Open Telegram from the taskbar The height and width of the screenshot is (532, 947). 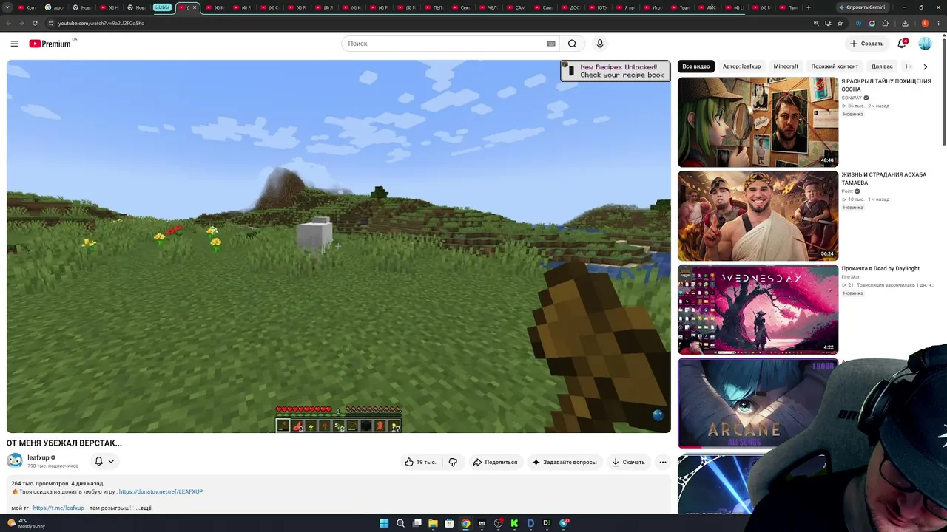point(564,523)
